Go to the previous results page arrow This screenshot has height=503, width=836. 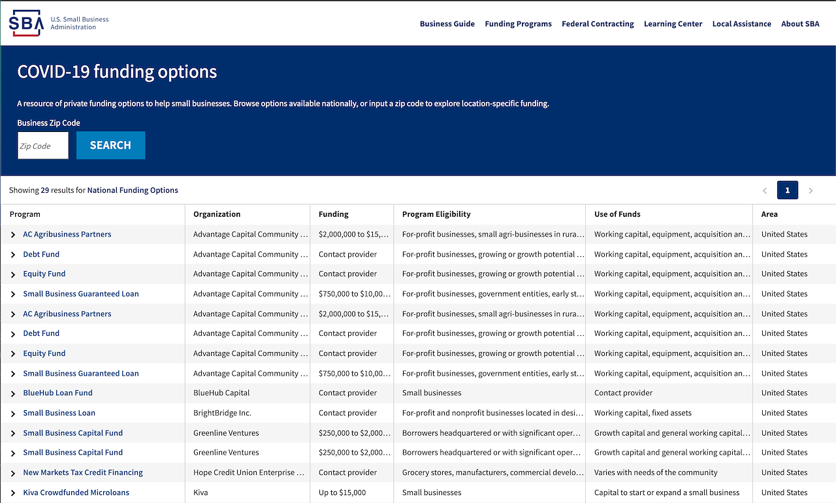[x=765, y=191]
